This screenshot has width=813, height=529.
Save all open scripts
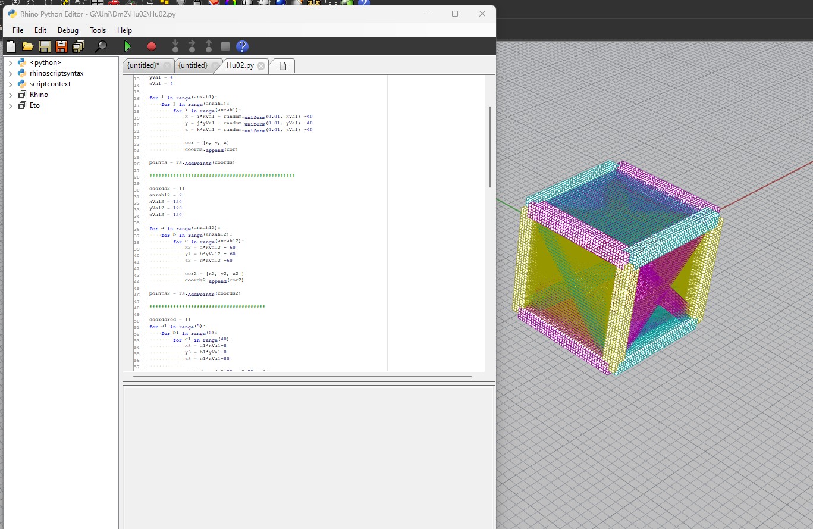click(78, 46)
